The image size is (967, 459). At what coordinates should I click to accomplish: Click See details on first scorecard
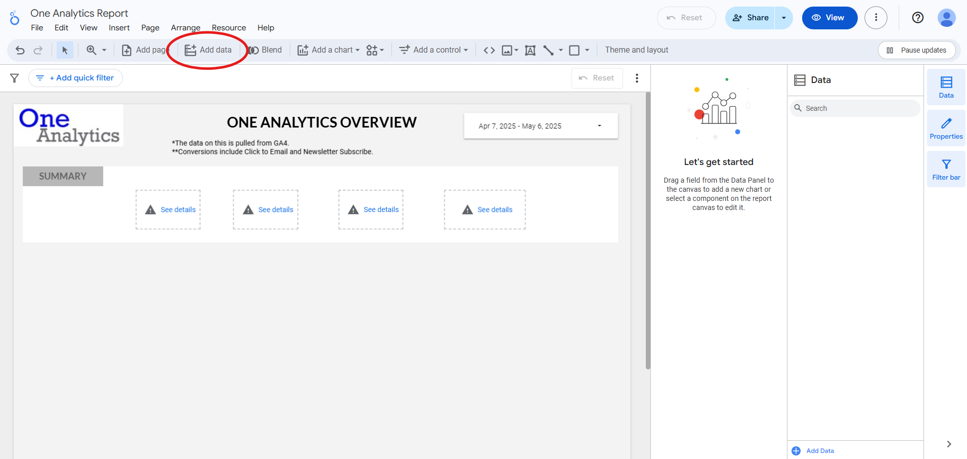(x=178, y=210)
